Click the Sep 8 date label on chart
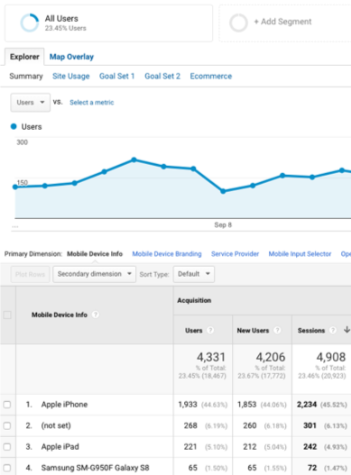 click(223, 224)
